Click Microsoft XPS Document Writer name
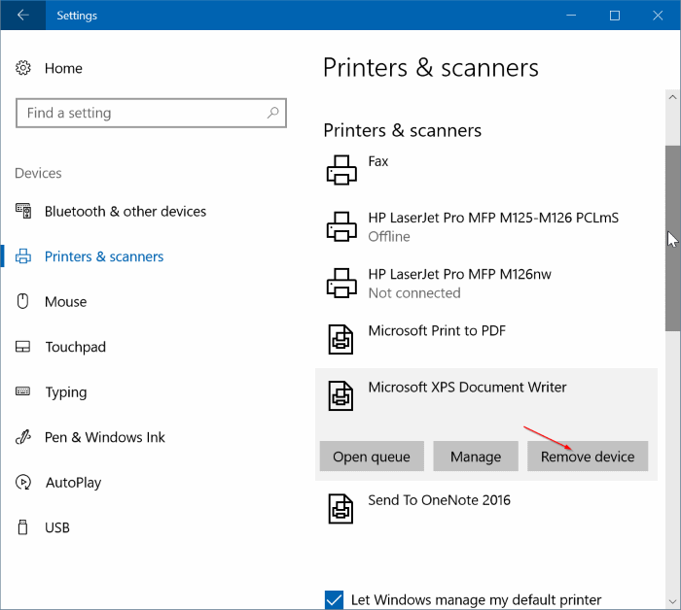 click(467, 387)
